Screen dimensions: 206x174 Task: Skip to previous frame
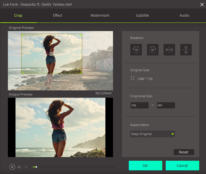[x=19, y=167]
